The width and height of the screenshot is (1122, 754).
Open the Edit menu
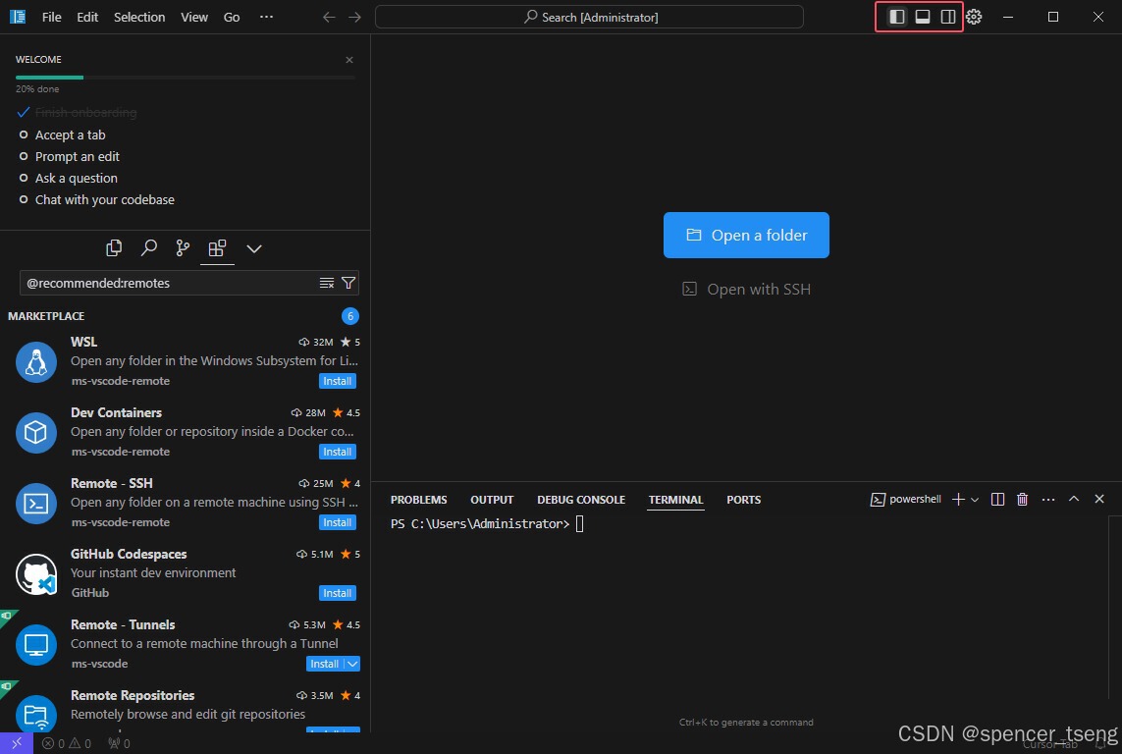point(87,17)
